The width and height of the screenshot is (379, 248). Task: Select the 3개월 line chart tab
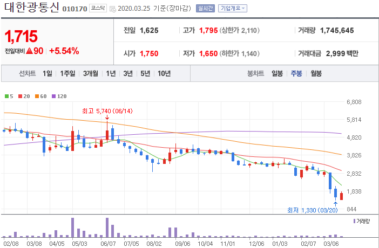[91, 73]
